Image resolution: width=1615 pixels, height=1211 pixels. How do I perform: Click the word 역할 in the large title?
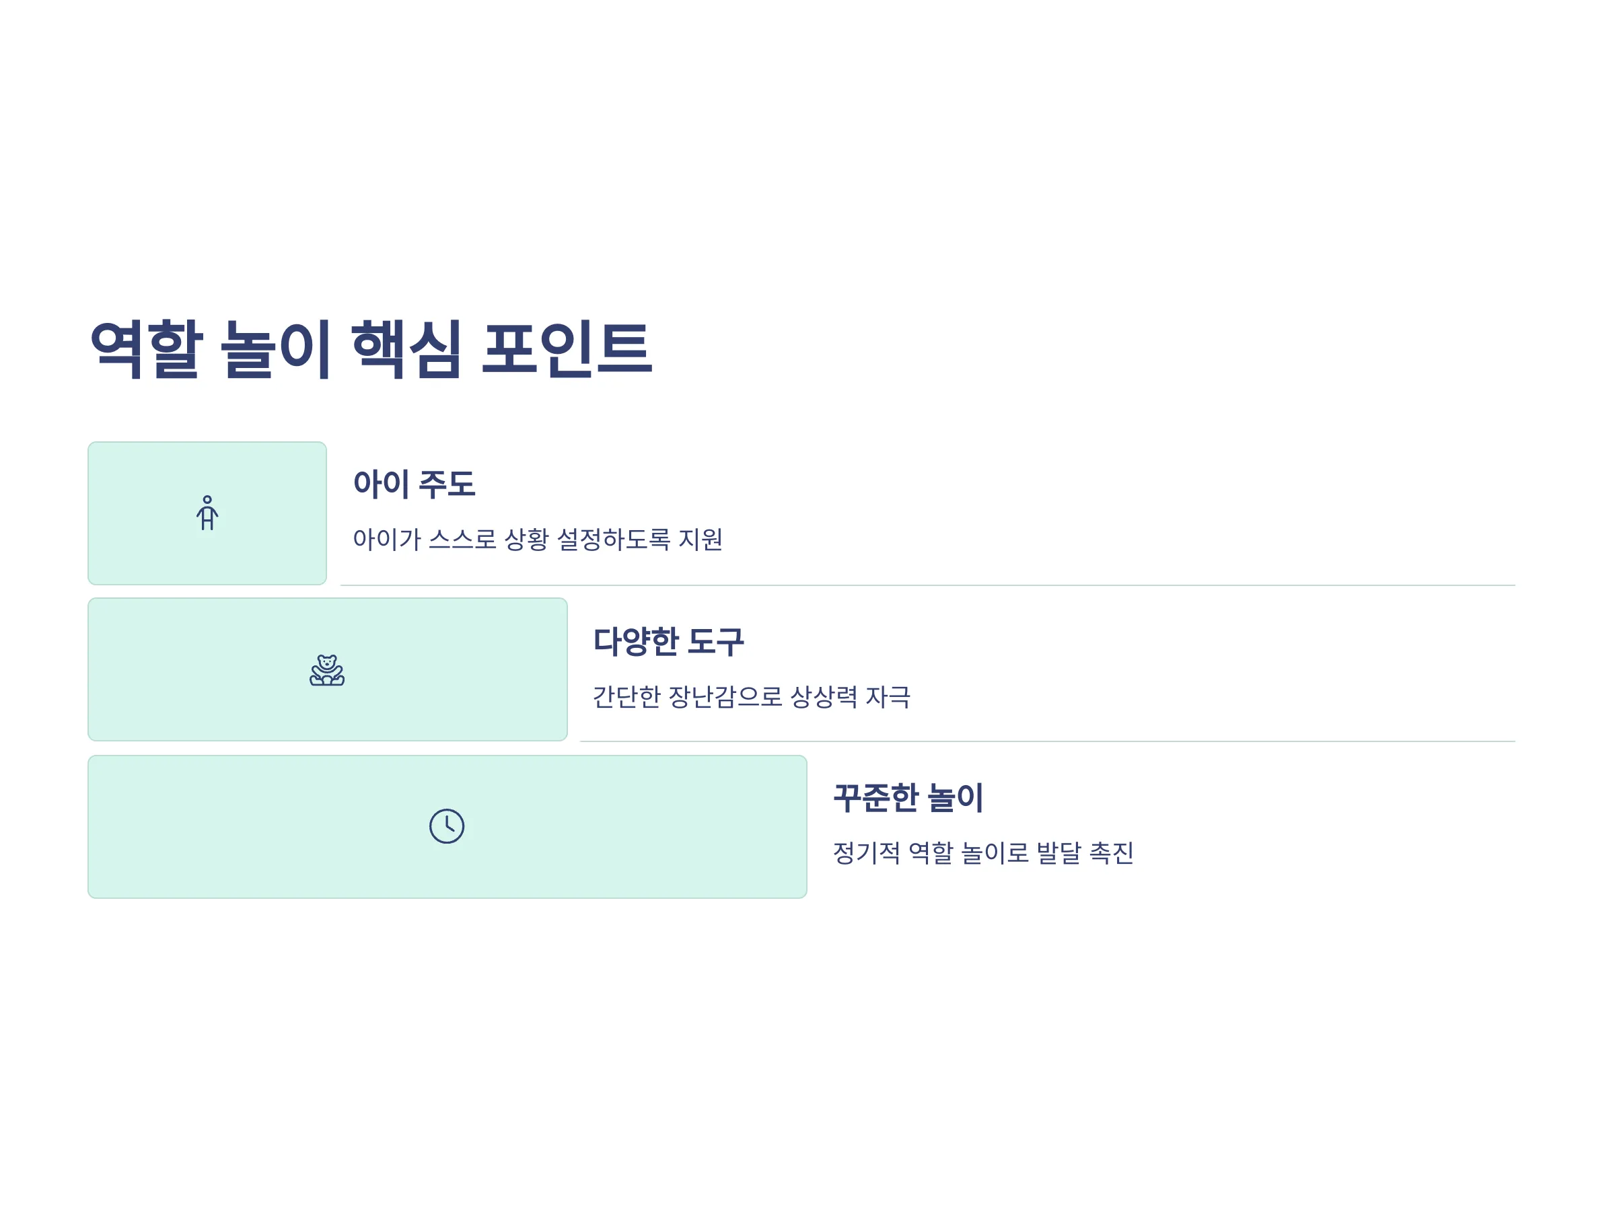point(145,348)
